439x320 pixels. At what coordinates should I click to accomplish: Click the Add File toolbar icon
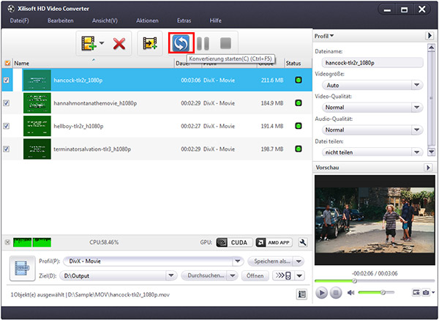[89, 43]
